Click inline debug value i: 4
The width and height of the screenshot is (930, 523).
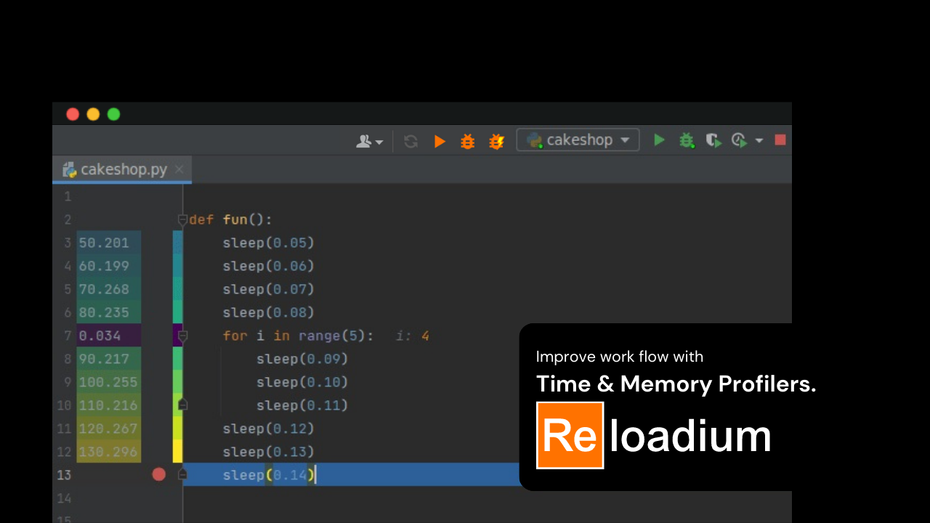click(x=413, y=336)
